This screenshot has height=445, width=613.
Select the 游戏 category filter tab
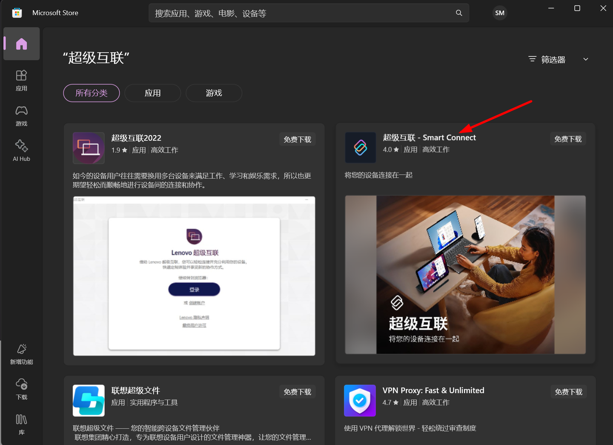coord(214,93)
